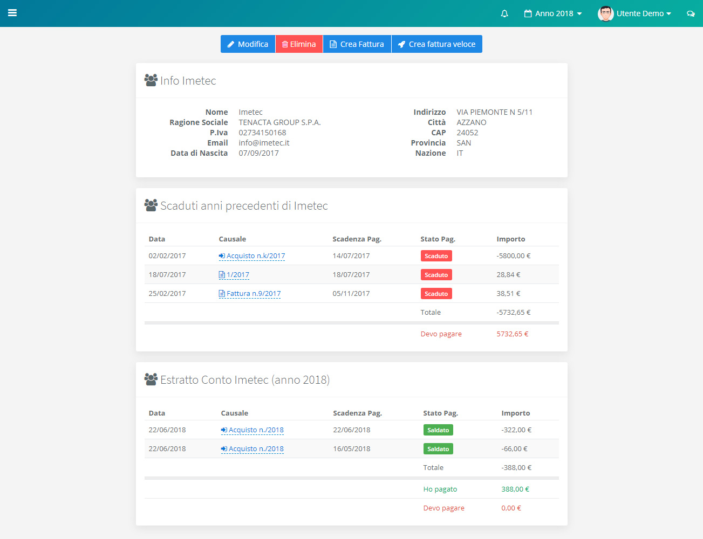703x539 pixels.
Task: Click the city value AZZANO
Action: (x=471, y=122)
